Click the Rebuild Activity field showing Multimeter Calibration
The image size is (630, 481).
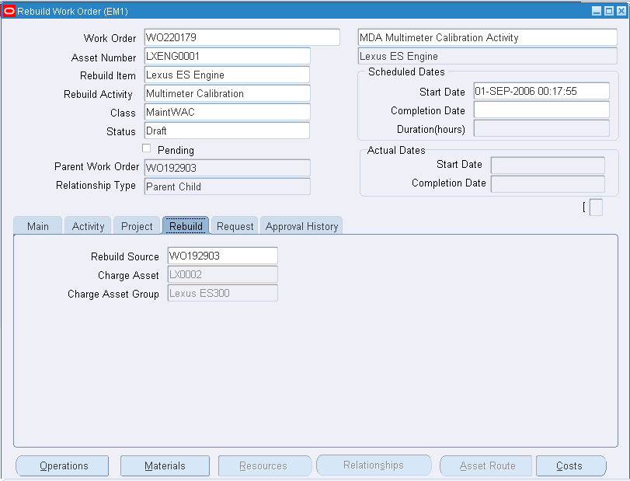click(225, 94)
